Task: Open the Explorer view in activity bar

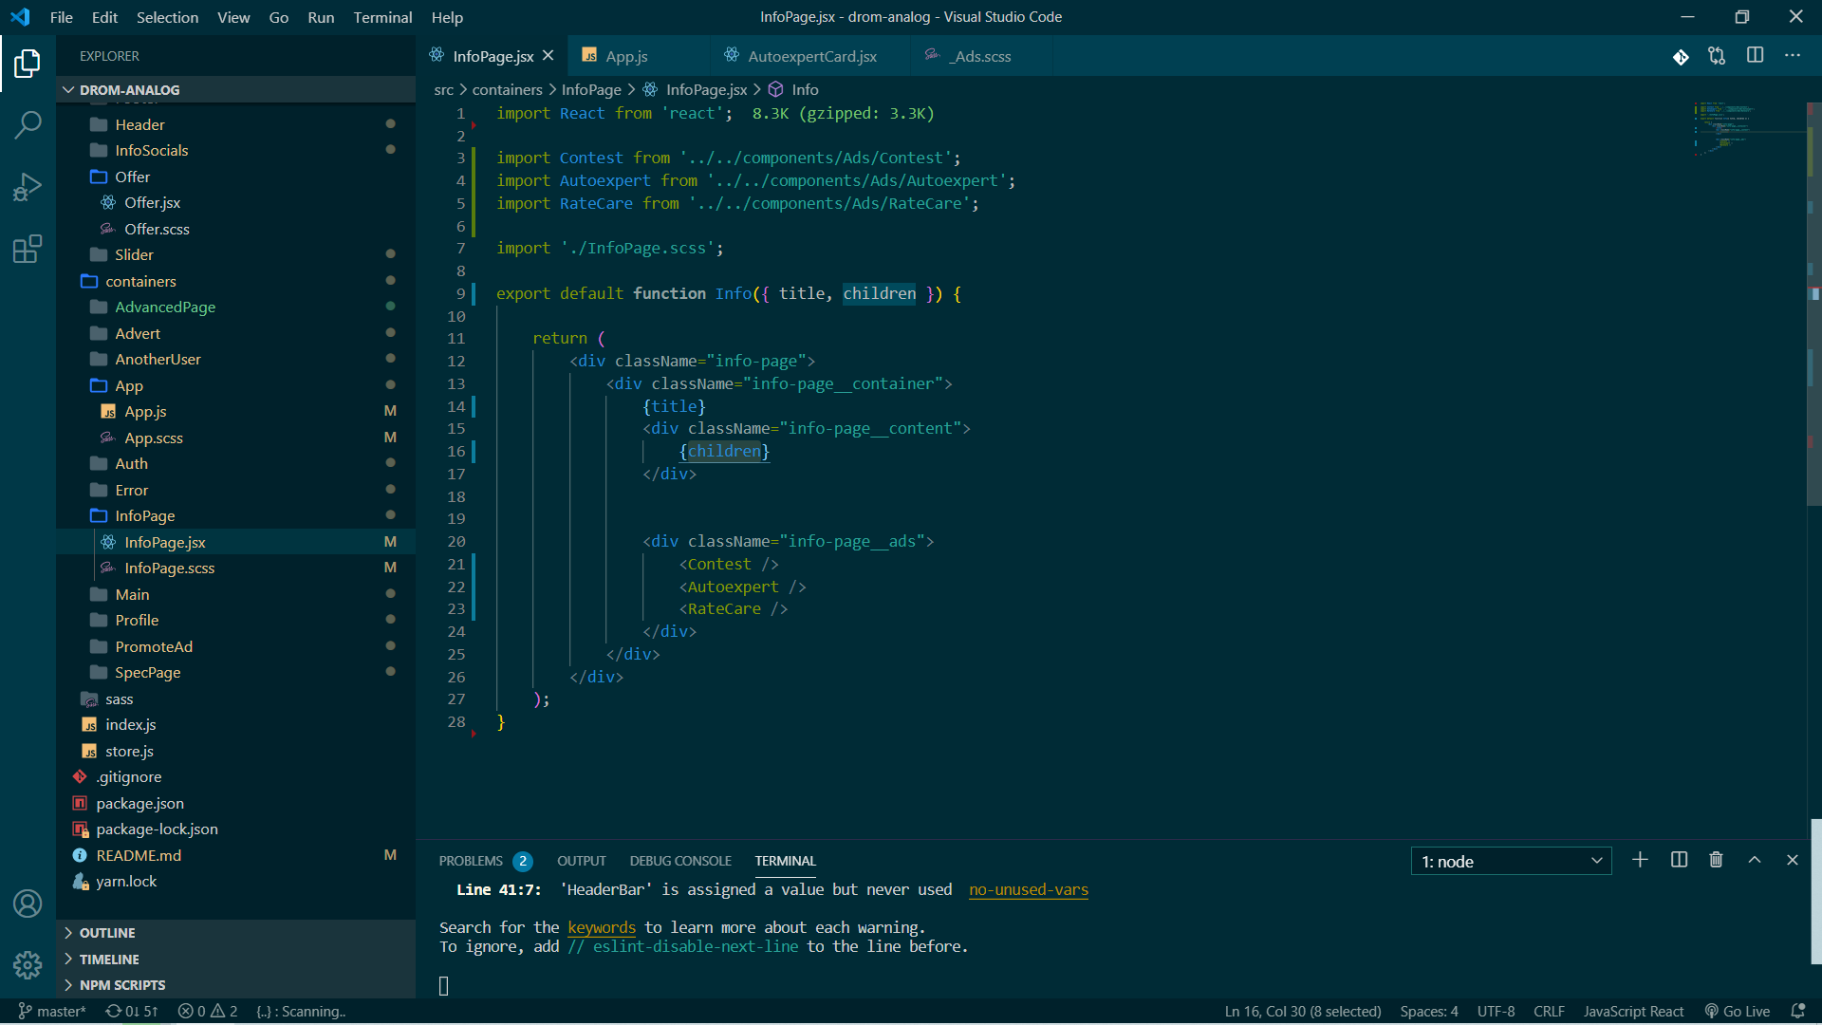Action: [28, 64]
